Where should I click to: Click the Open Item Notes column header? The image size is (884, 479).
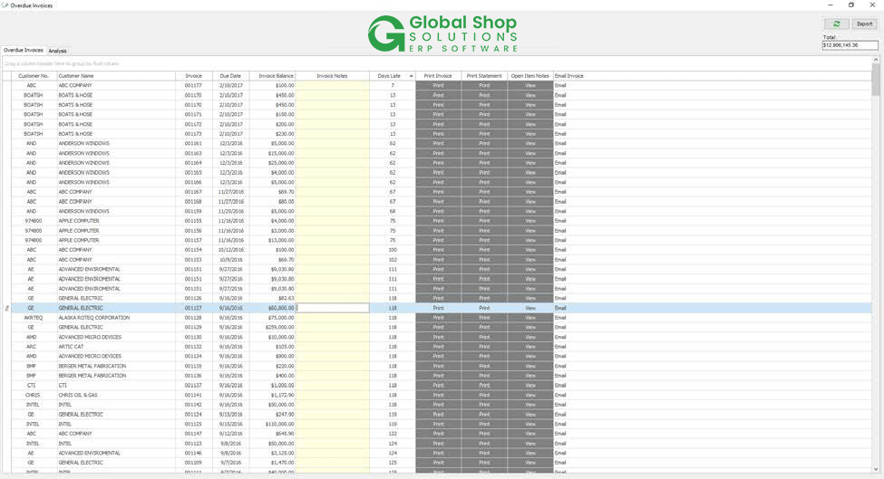[x=530, y=76]
